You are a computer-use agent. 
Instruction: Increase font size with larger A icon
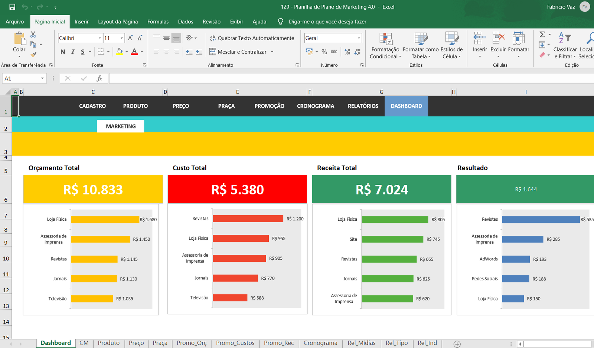(x=130, y=38)
